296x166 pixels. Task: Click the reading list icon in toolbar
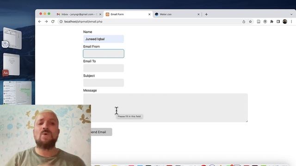point(259,22)
